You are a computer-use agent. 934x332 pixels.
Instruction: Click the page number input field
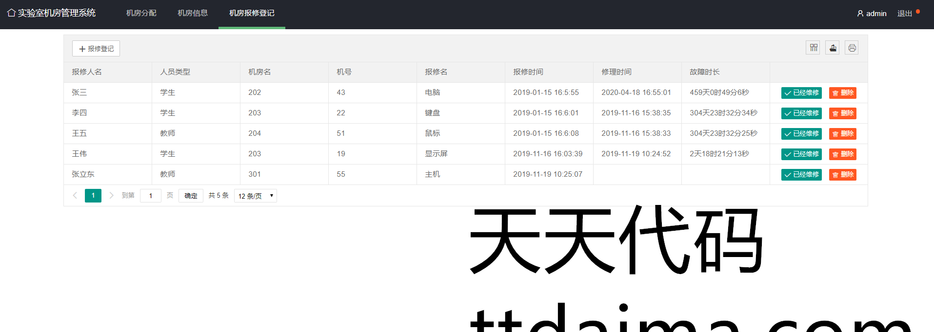151,196
